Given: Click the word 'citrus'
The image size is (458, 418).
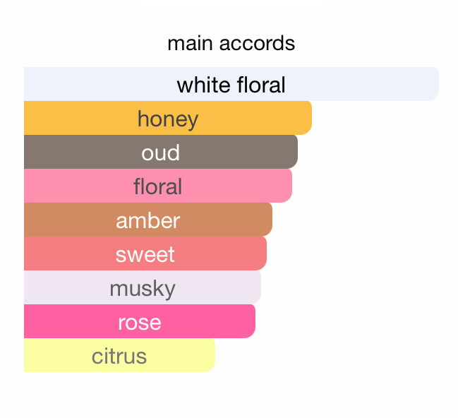Looking at the screenshot, I should [119, 356].
